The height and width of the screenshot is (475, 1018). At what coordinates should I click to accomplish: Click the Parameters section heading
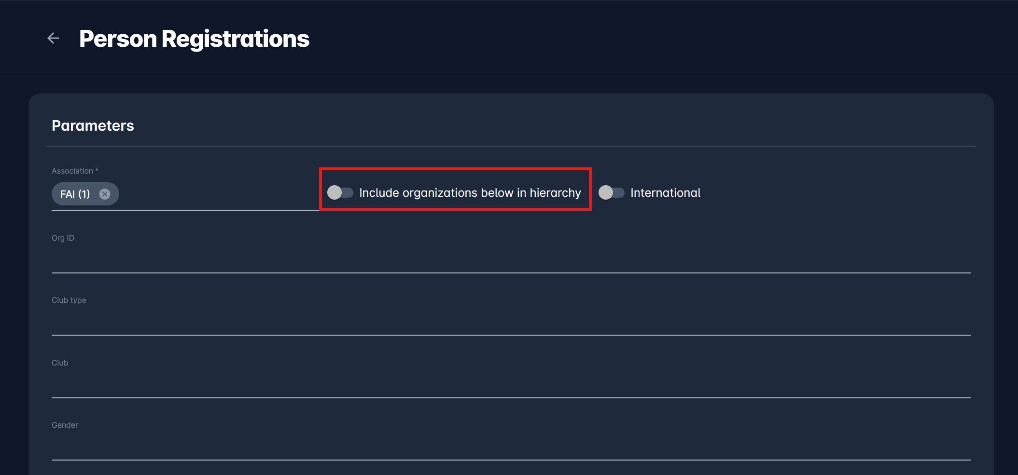[93, 126]
